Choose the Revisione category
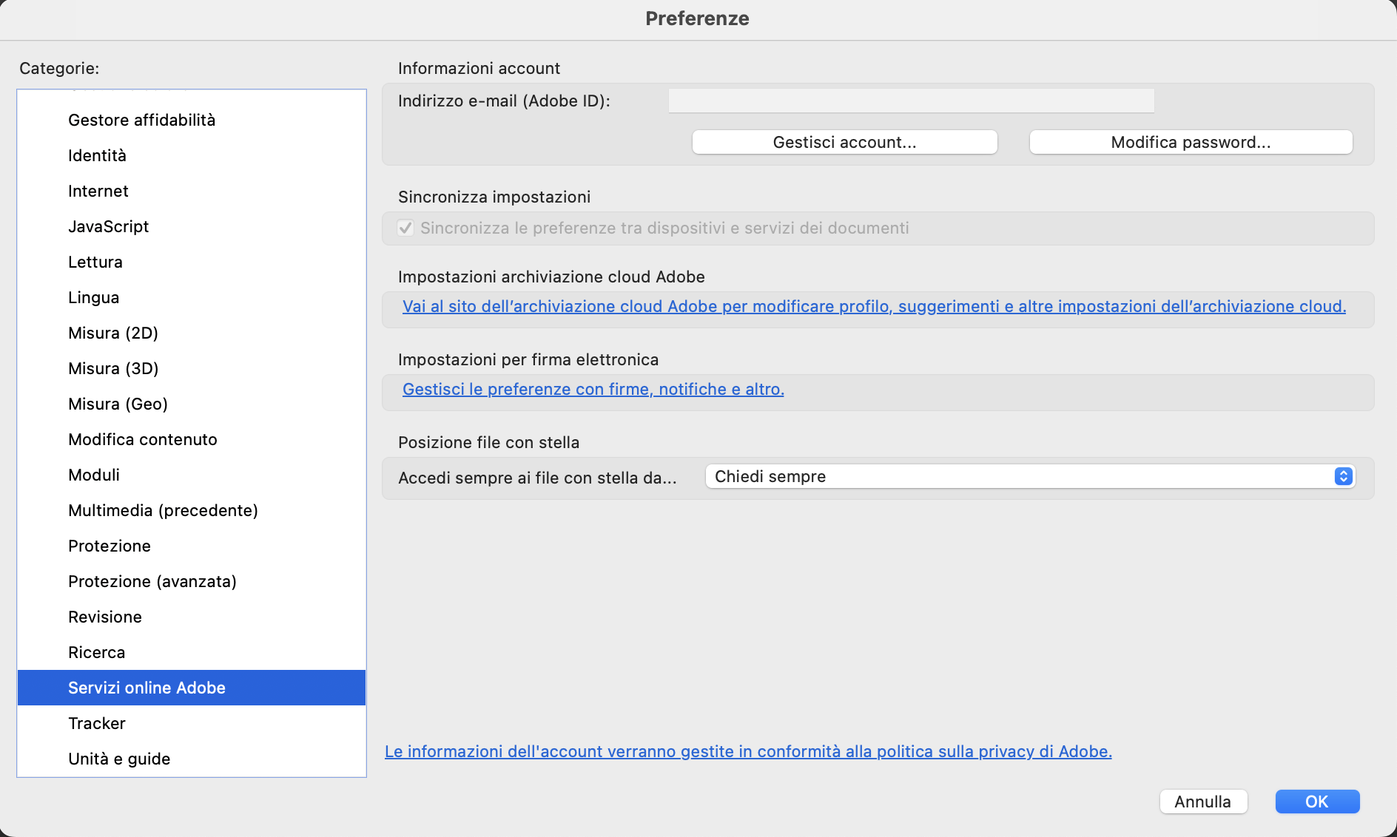The height and width of the screenshot is (837, 1397). coord(192,617)
